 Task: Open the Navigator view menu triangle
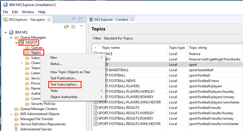point(81,26)
